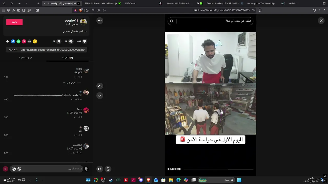The width and height of the screenshot is (328, 184).
Task: Like zyad552's comment heart
Action: (7, 153)
